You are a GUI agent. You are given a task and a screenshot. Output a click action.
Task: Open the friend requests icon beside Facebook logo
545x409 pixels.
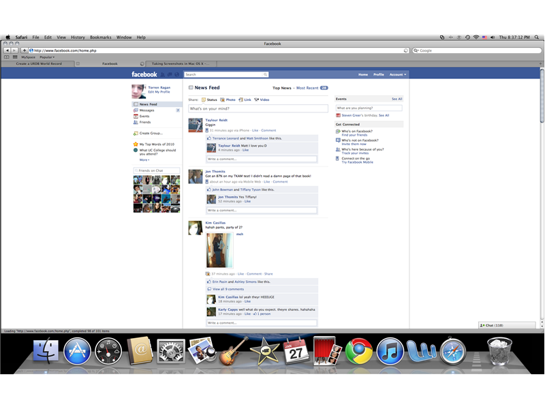pyautogui.click(x=162, y=74)
